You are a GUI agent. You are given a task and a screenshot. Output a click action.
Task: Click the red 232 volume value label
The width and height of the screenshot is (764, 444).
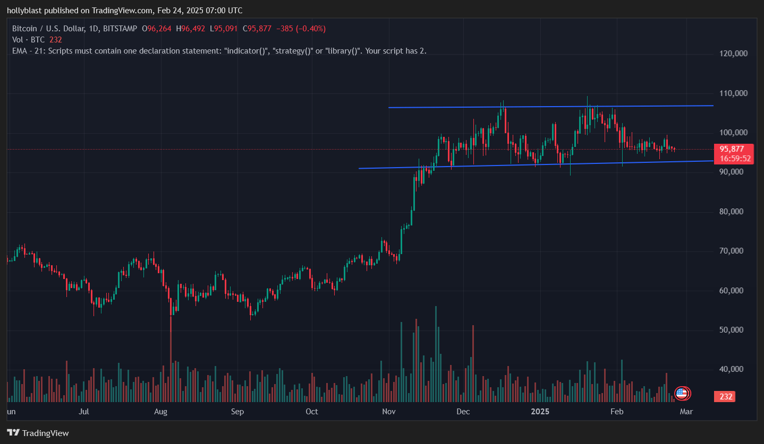point(724,396)
